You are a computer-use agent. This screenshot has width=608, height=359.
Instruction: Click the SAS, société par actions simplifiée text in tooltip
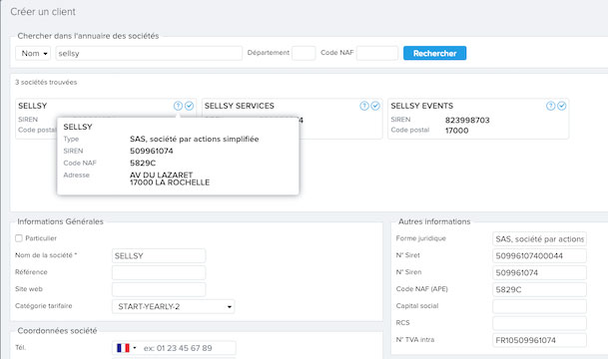[x=195, y=139]
